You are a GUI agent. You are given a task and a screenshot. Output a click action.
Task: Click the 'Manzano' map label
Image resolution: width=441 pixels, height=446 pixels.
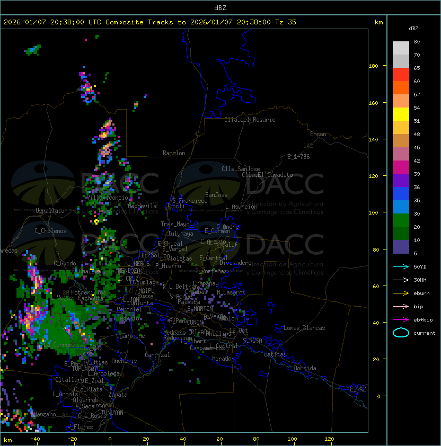click(x=45, y=414)
